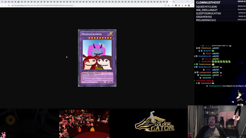Click SQUEEYKYCLEAN in subscriber list
This screenshot has height=138, width=246.
206,7
